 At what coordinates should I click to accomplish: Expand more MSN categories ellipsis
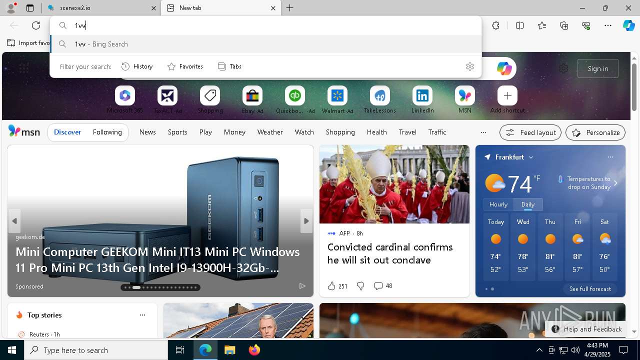483,132
